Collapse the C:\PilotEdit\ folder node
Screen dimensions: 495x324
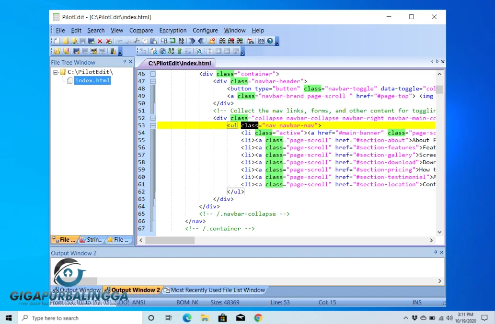tap(56, 72)
